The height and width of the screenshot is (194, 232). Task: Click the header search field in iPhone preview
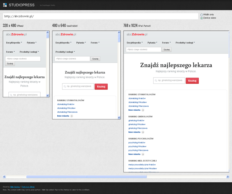[x=23, y=59]
